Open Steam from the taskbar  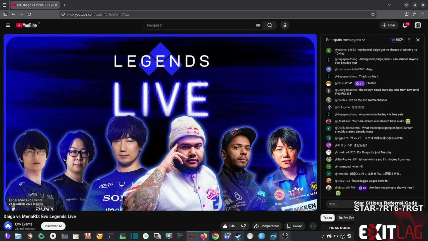click(x=238, y=236)
